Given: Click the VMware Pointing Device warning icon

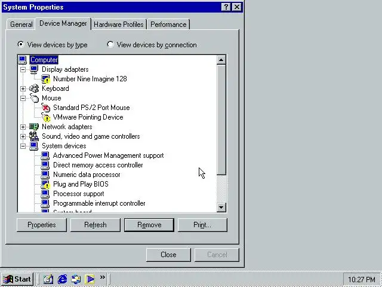Looking at the screenshot, I should pos(45,117).
